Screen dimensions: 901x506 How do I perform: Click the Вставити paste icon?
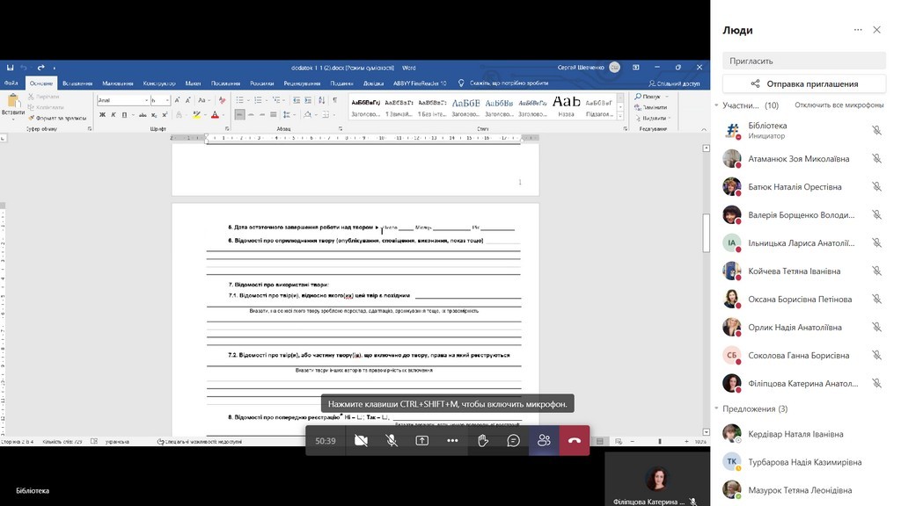(x=12, y=102)
